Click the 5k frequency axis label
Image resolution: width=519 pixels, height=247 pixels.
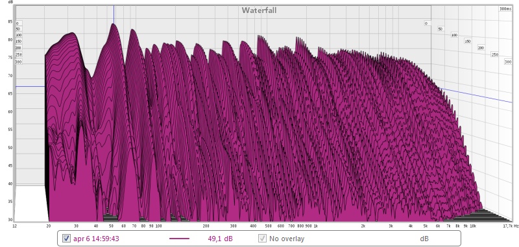click(426, 226)
